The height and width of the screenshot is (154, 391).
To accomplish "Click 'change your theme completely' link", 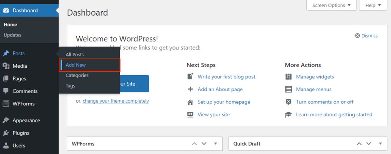I will (x=116, y=101).
